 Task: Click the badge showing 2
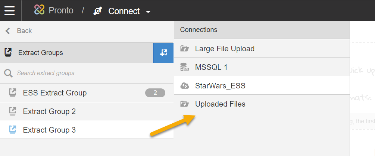click(155, 93)
